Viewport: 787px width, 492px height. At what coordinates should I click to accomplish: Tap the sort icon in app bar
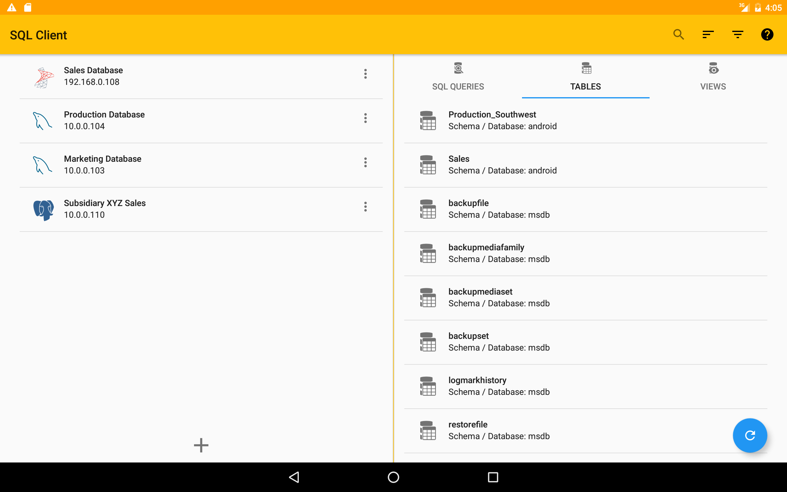tap(708, 34)
